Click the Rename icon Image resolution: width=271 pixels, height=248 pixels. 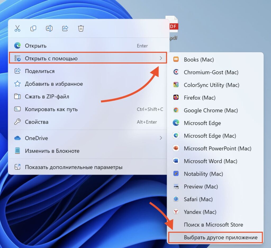pos(49,28)
